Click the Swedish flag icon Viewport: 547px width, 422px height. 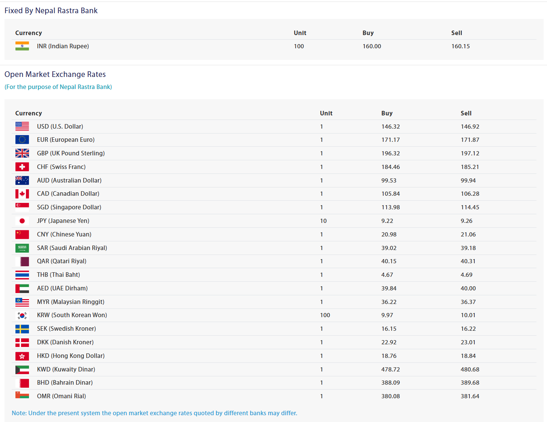pyautogui.click(x=22, y=329)
